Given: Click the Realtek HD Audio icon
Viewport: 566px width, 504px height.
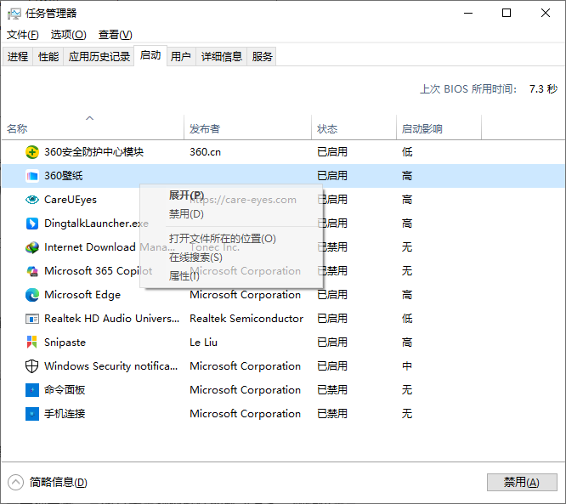Looking at the screenshot, I should [x=32, y=319].
